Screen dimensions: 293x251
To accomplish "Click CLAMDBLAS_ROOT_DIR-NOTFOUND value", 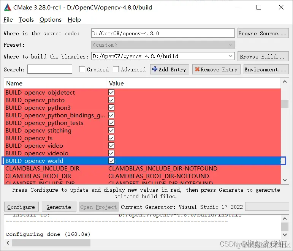I will click(158, 176).
